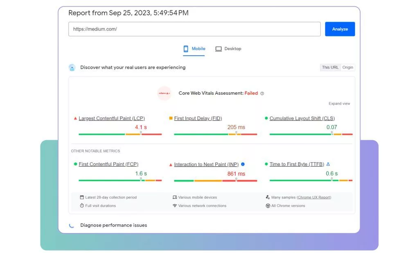Click the report date heading text
This screenshot has height=253, width=419.
tap(128, 13)
